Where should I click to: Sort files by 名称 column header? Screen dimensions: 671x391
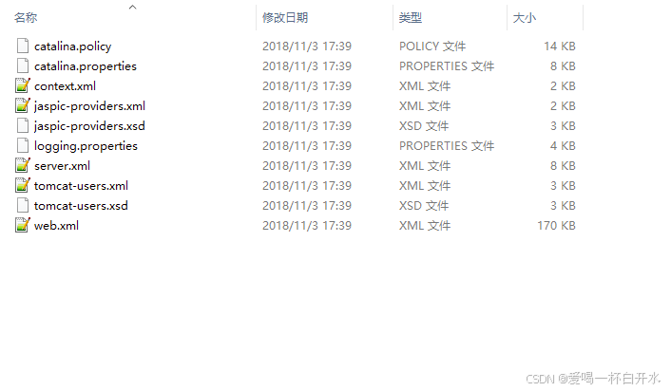(x=26, y=17)
